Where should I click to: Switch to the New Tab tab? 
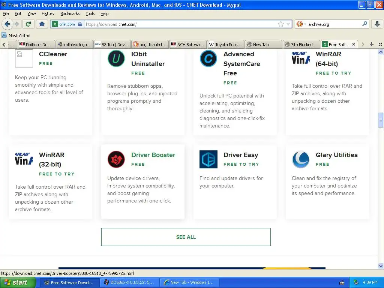[x=264, y=44]
